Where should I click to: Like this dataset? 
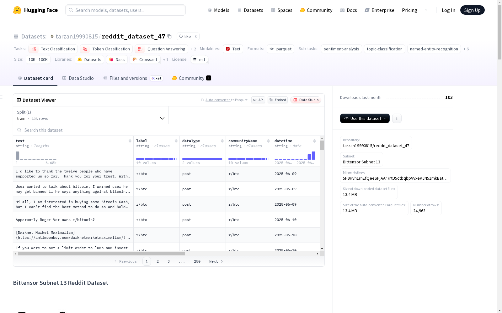pos(185,36)
